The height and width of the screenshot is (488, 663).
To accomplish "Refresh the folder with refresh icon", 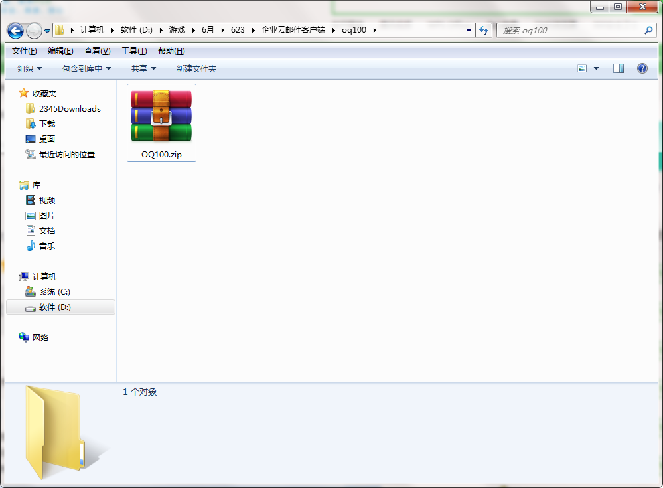I will tap(484, 30).
